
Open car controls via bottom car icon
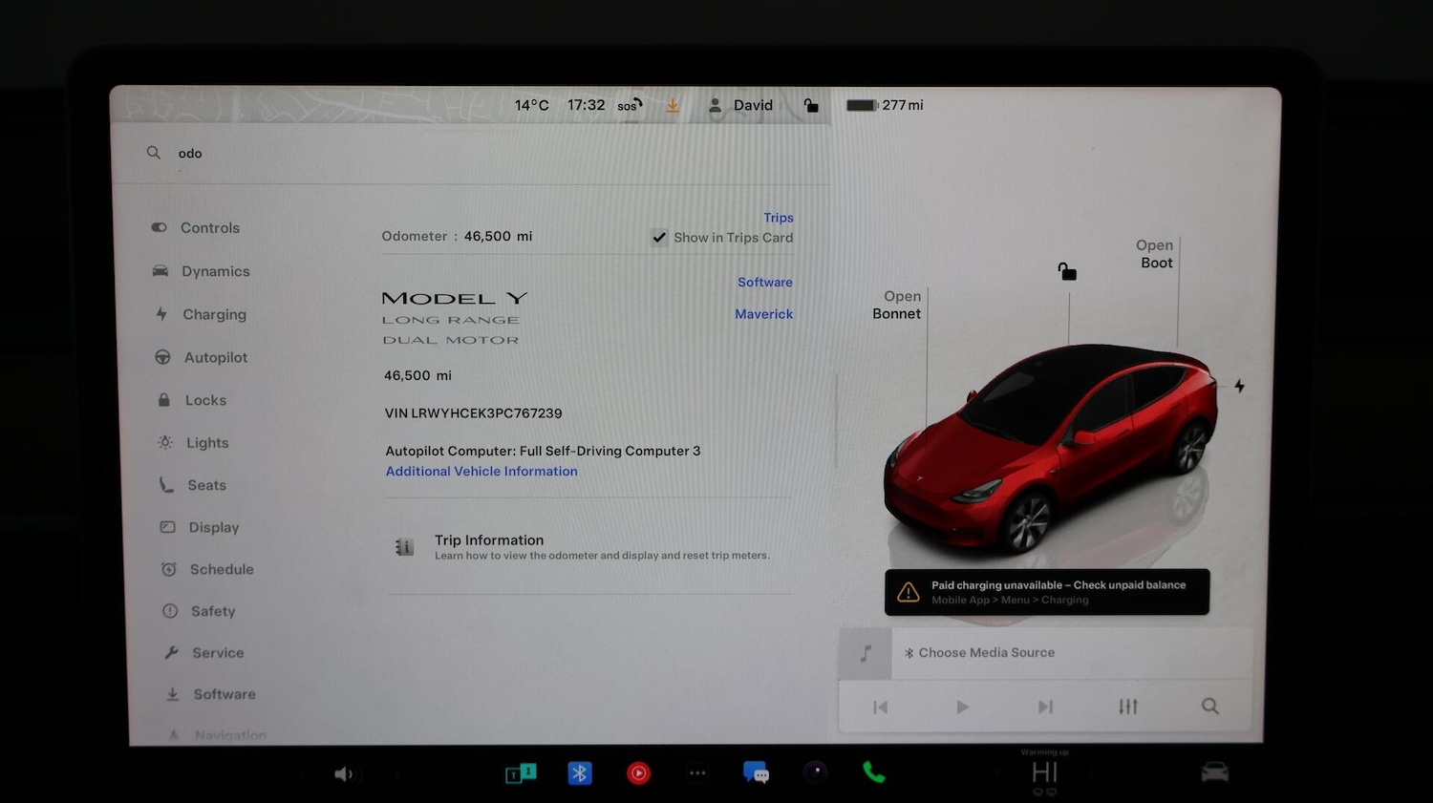[1214, 771]
